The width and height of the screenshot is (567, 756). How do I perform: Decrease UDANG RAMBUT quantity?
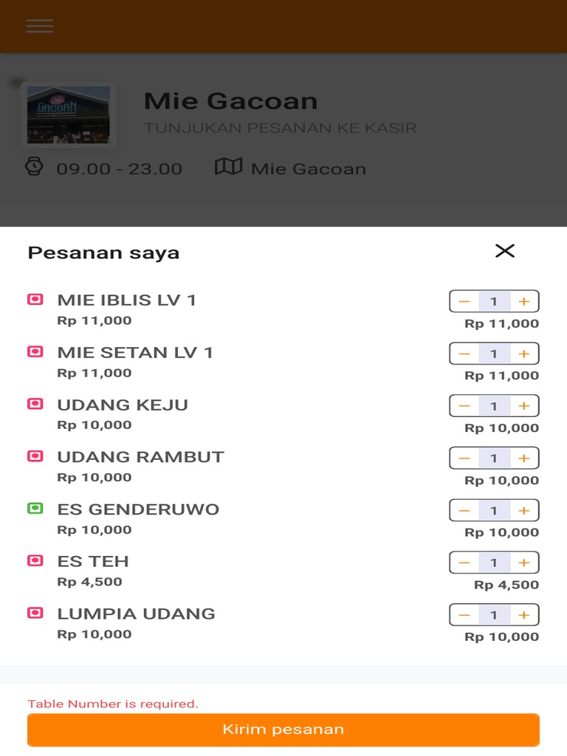pos(464,458)
